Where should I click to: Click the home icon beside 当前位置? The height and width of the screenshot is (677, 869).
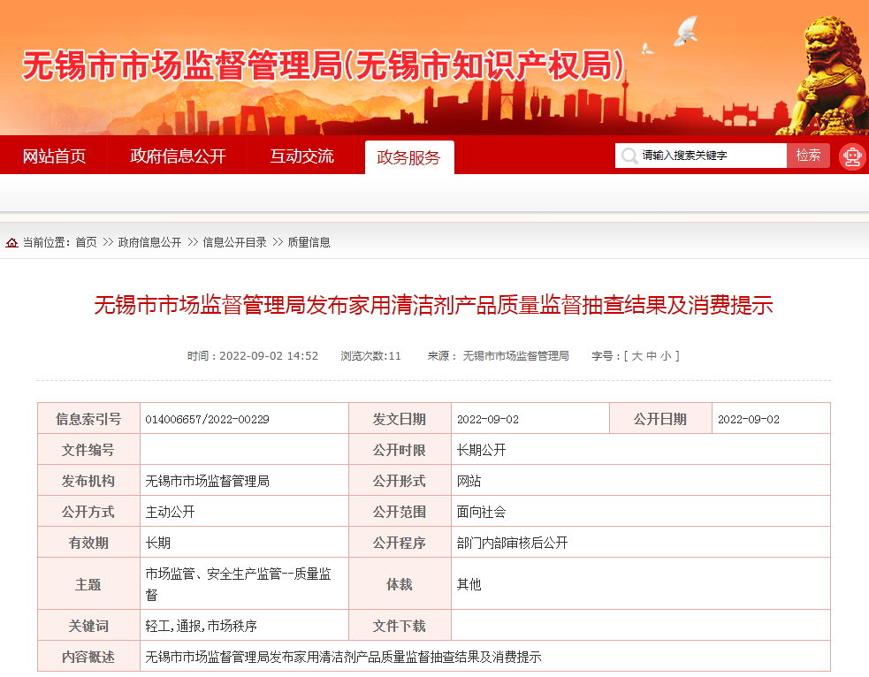[11, 243]
